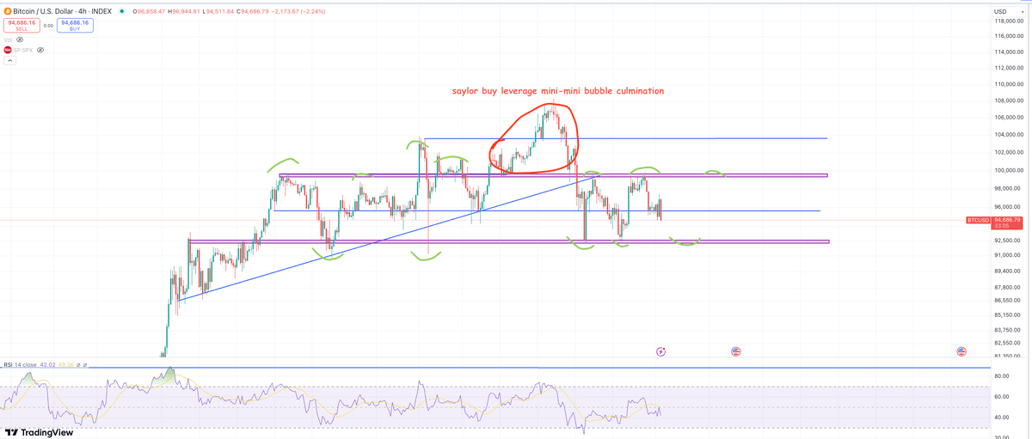Collapse the indicator legend with the chevron
The image size is (1032, 439).
click(x=9, y=61)
